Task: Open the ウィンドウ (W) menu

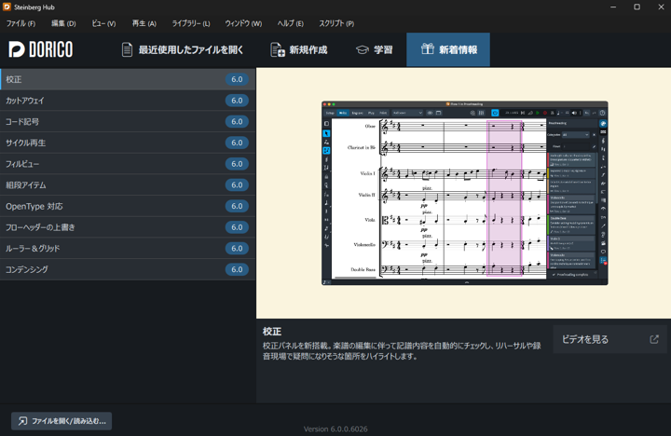Action: (x=243, y=23)
